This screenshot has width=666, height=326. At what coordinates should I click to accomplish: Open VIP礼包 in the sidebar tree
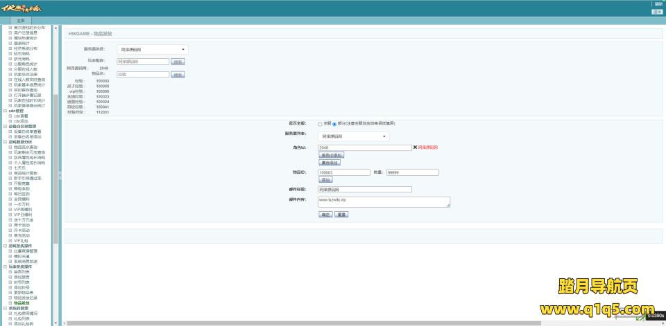click(x=21, y=240)
